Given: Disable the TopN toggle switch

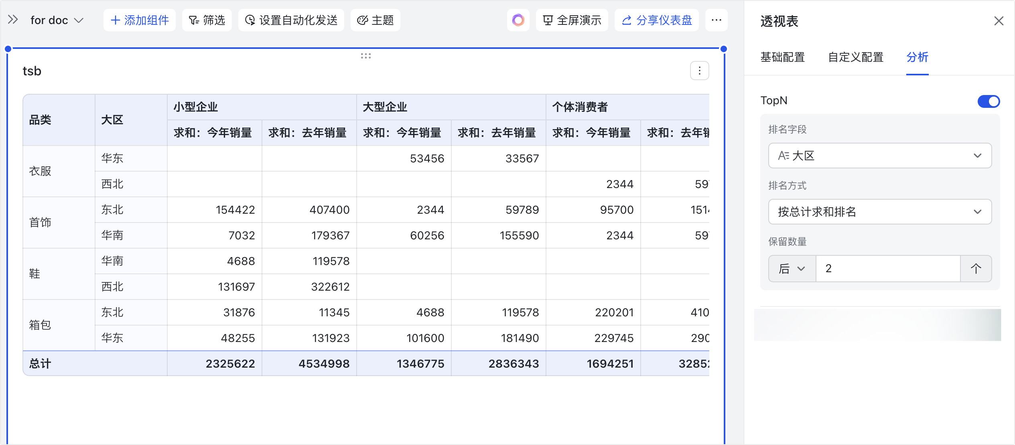Looking at the screenshot, I should pyautogui.click(x=989, y=101).
